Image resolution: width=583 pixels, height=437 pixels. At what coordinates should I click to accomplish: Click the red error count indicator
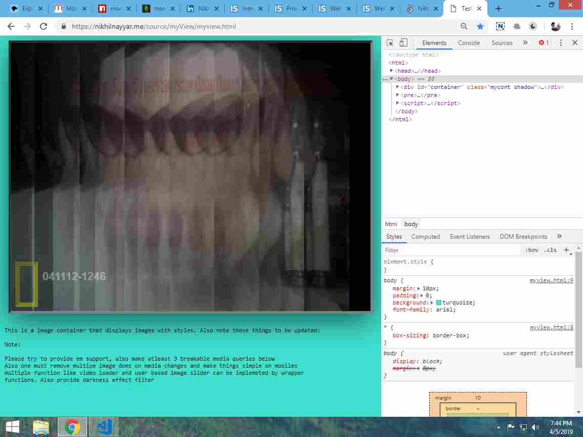click(544, 43)
